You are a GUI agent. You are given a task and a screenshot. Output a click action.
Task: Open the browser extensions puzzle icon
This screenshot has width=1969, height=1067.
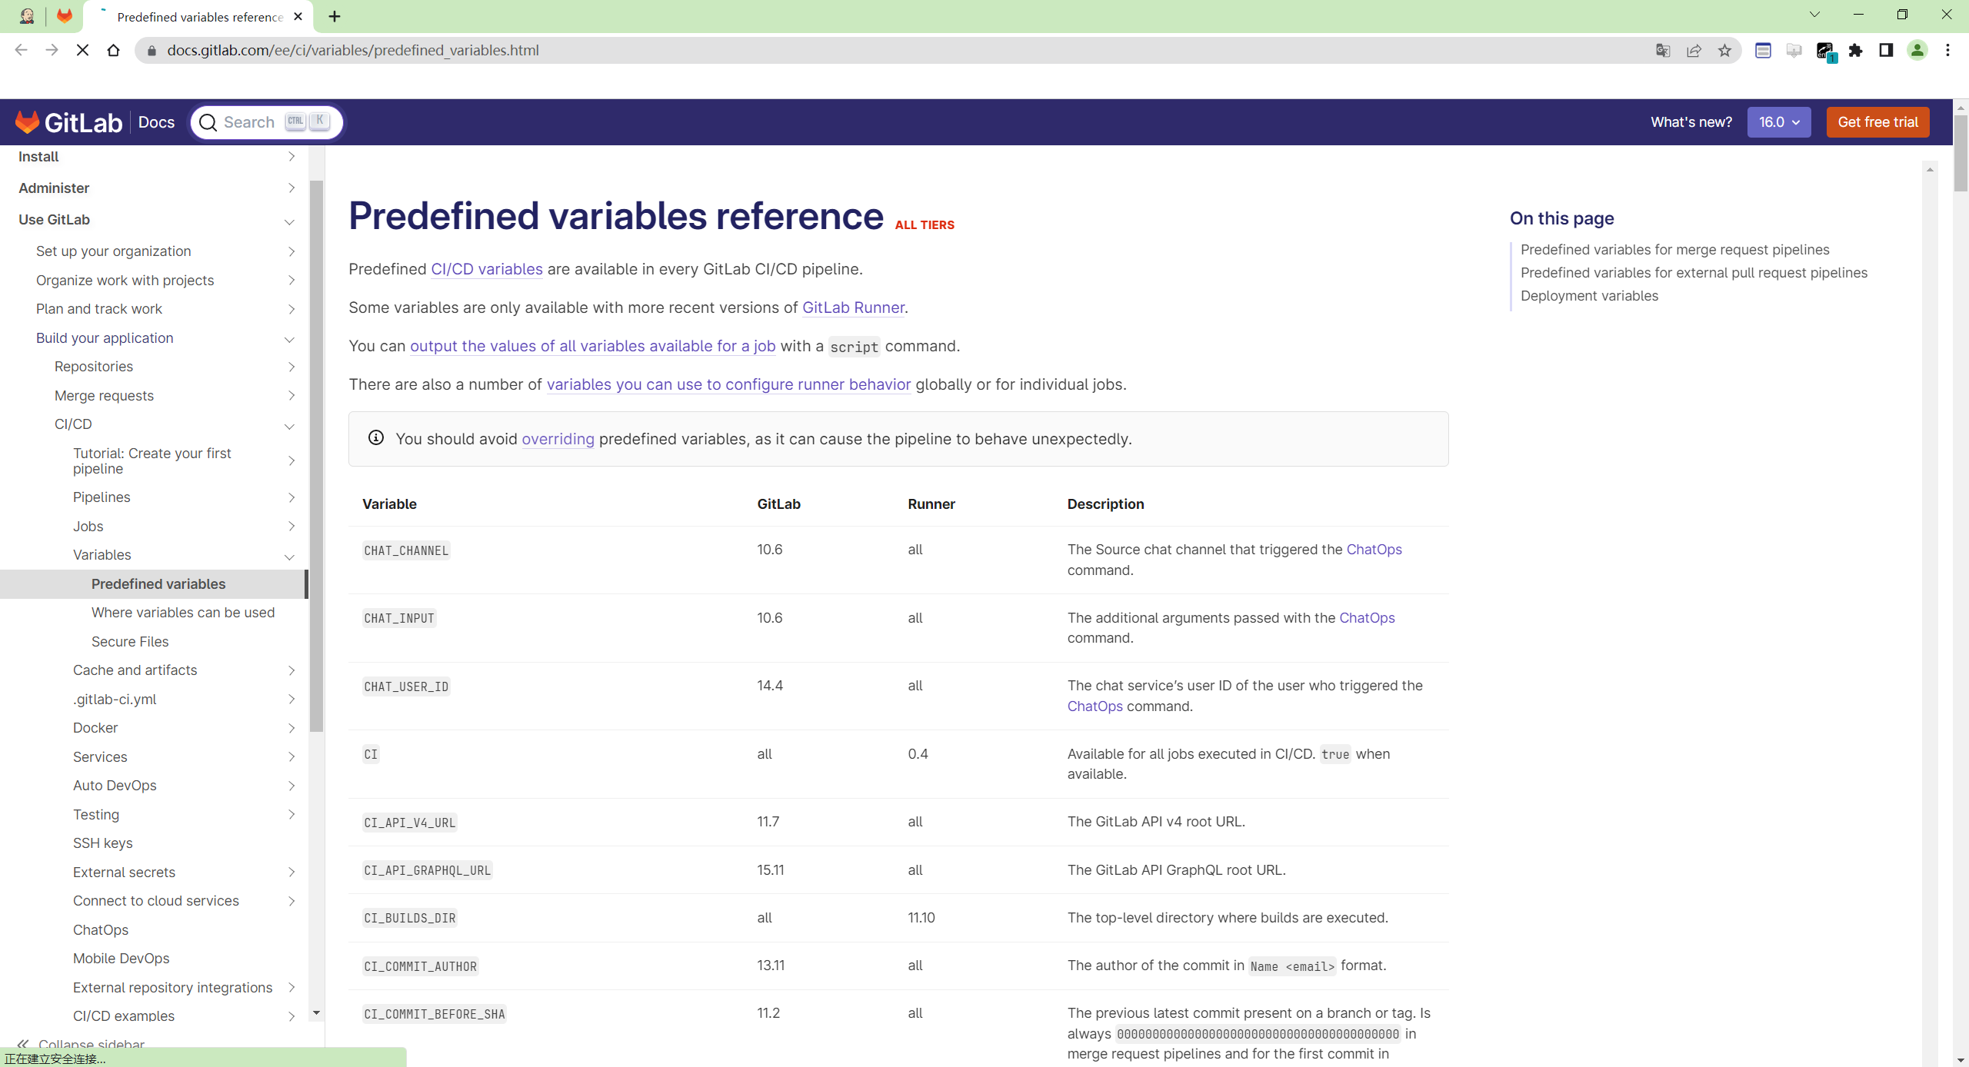tap(1855, 51)
